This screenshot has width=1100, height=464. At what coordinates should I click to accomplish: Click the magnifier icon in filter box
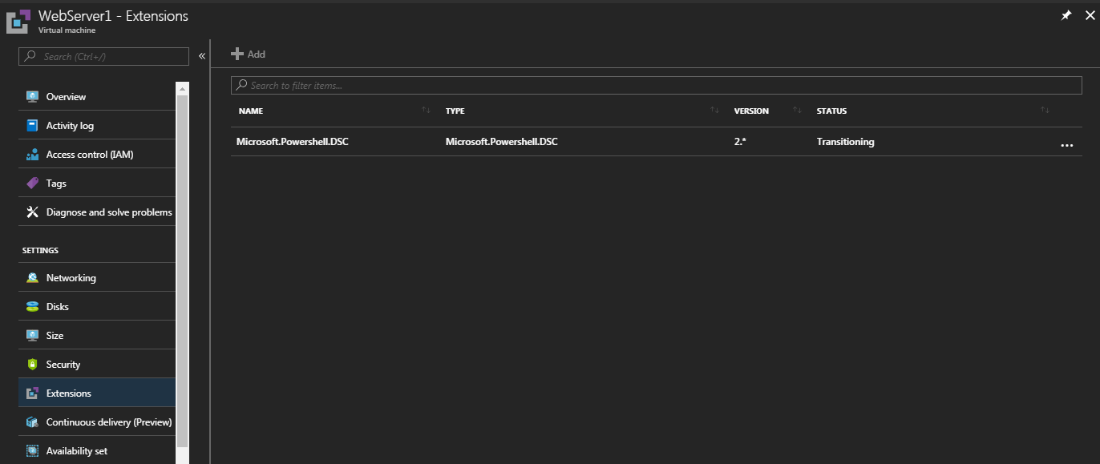pyautogui.click(x=241, y=85)
